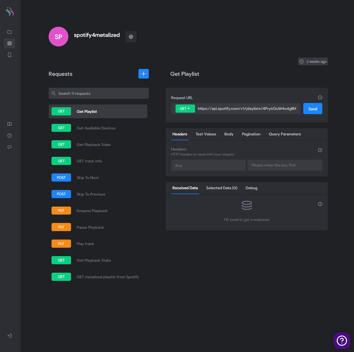The image size is (354, 352).
Task: Click the POST badge for Skip To Next
Action: point(61,178)
